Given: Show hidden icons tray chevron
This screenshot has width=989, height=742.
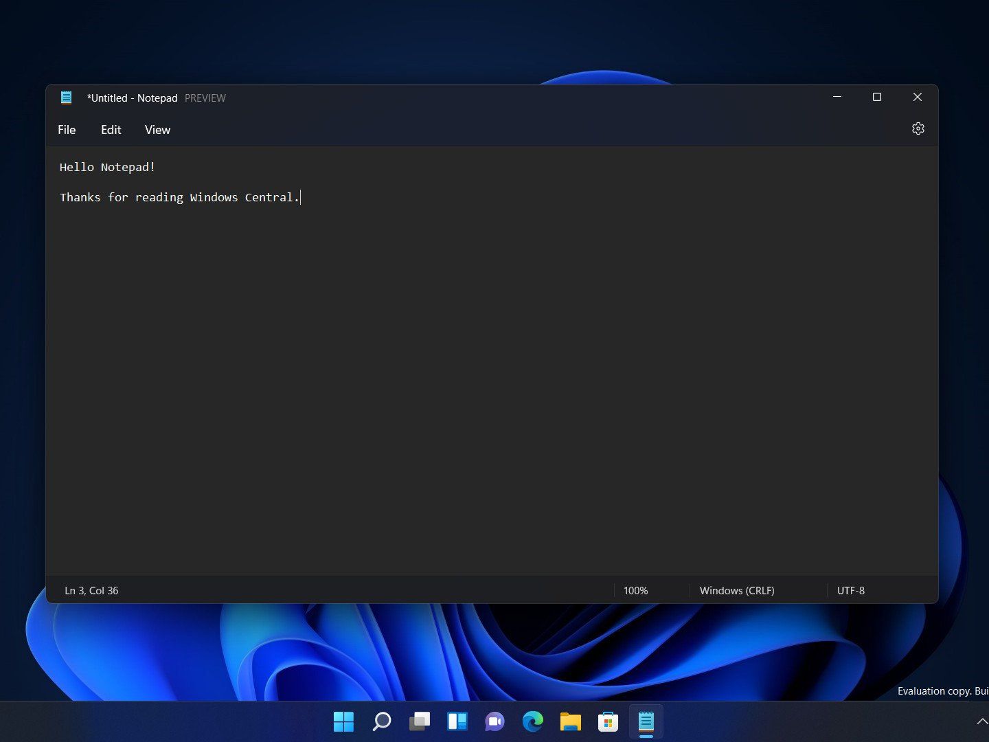Looking at the screenshot, I should click(x=981, y=721).
